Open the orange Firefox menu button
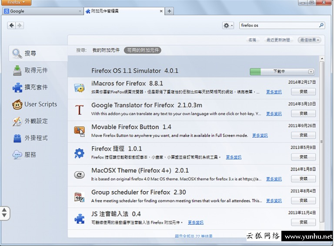 (16, 2)
